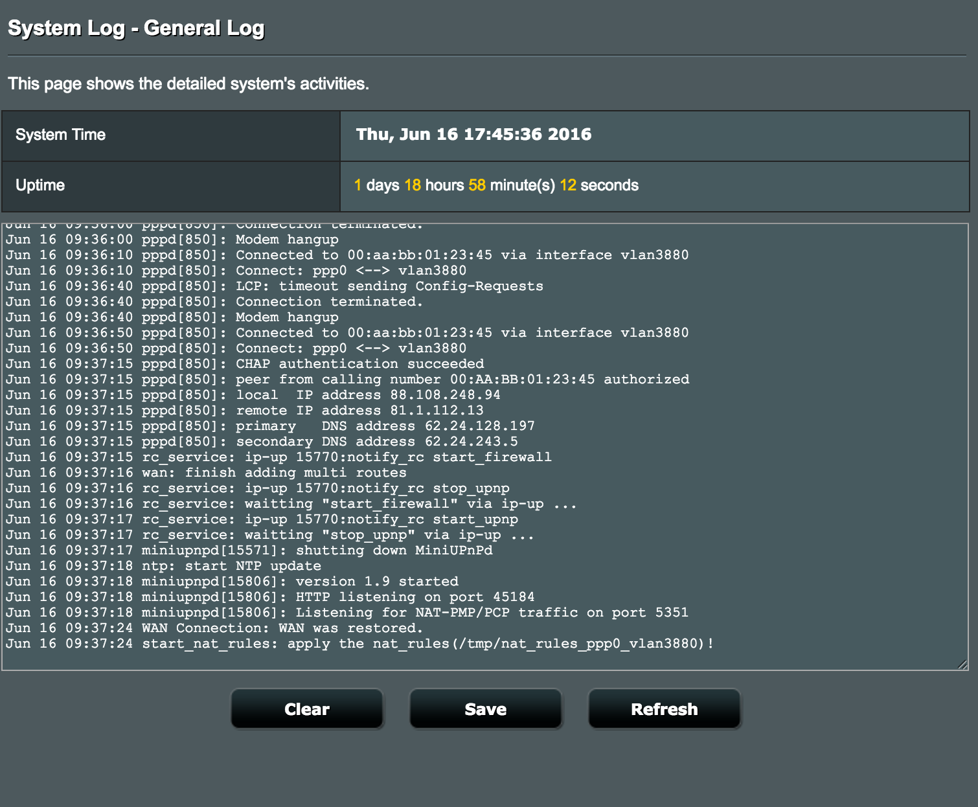This screenshot has height=807, width=978.
Task: Click the page description text
Action: click(x=188, y=84)
